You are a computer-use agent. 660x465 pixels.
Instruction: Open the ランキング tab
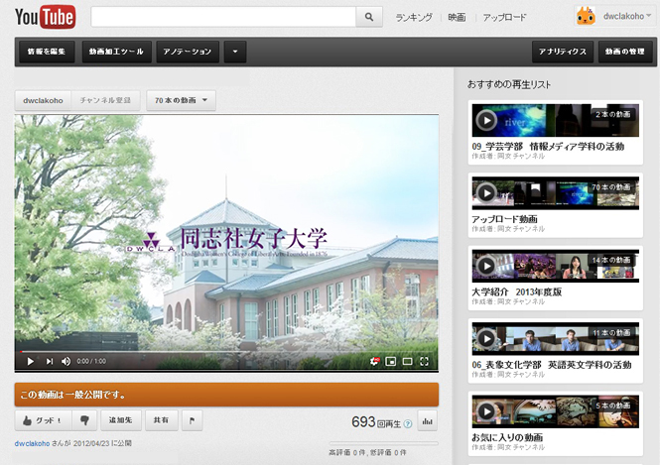click(x=414, y=17)
